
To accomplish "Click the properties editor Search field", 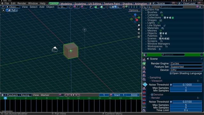I will tap(173, 55).
